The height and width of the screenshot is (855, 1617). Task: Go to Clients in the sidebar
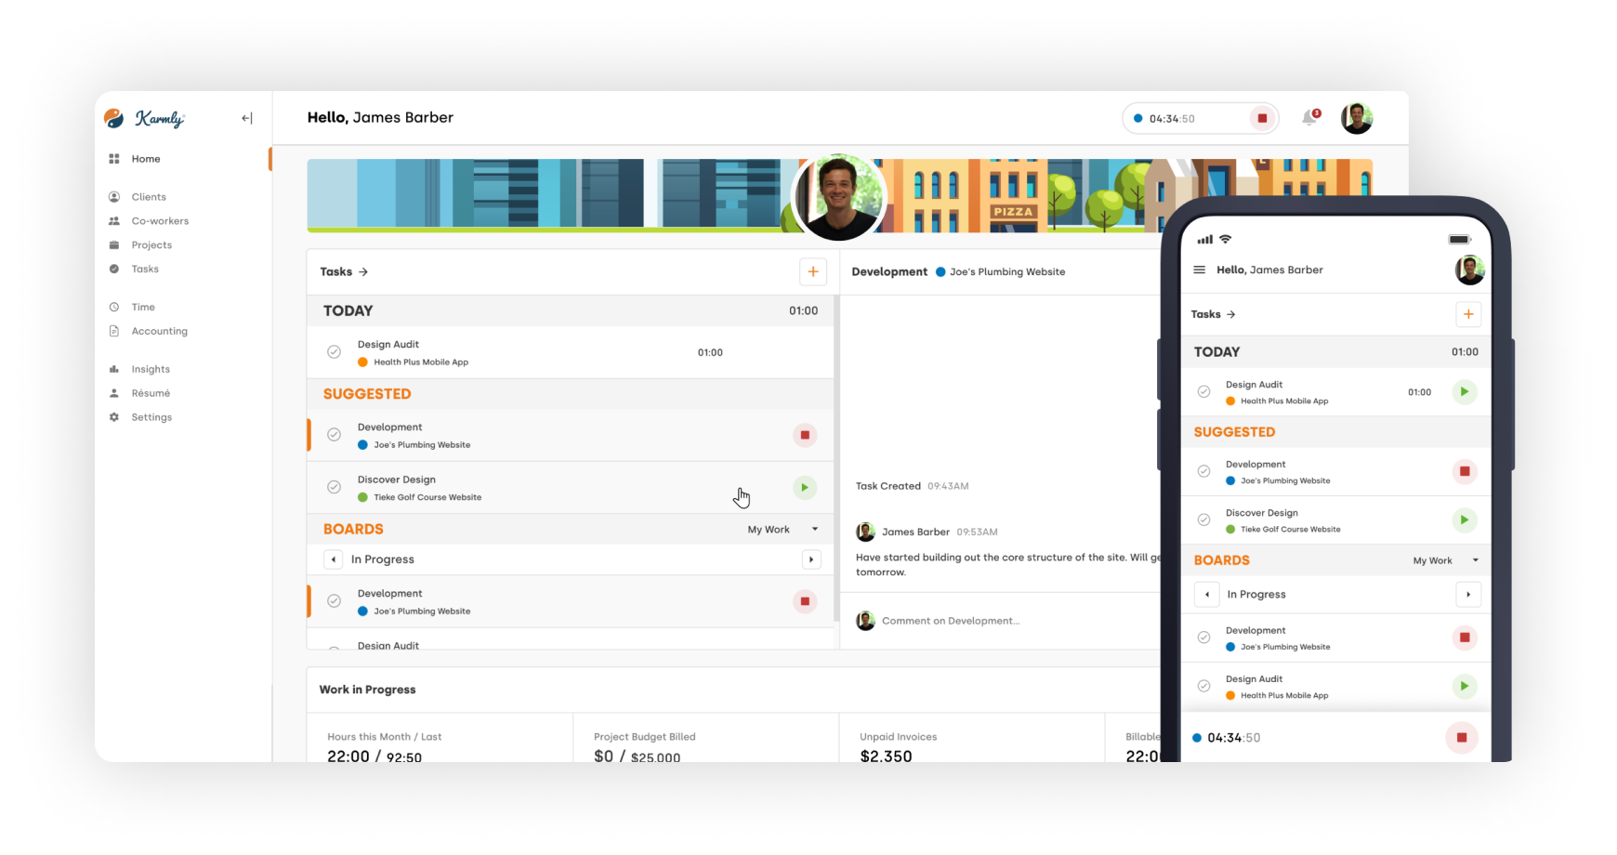tap(149, 197)
